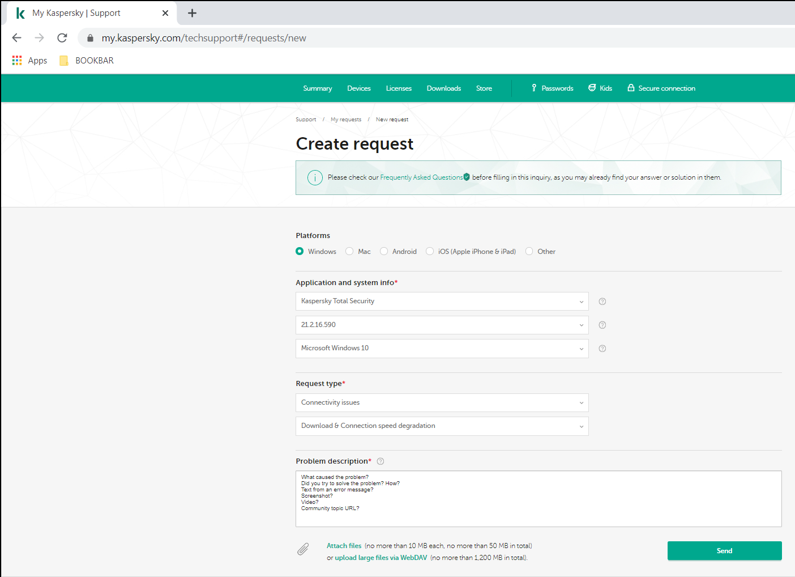Select the iOS (Apple iPhone & iPad) radio button

430,251
